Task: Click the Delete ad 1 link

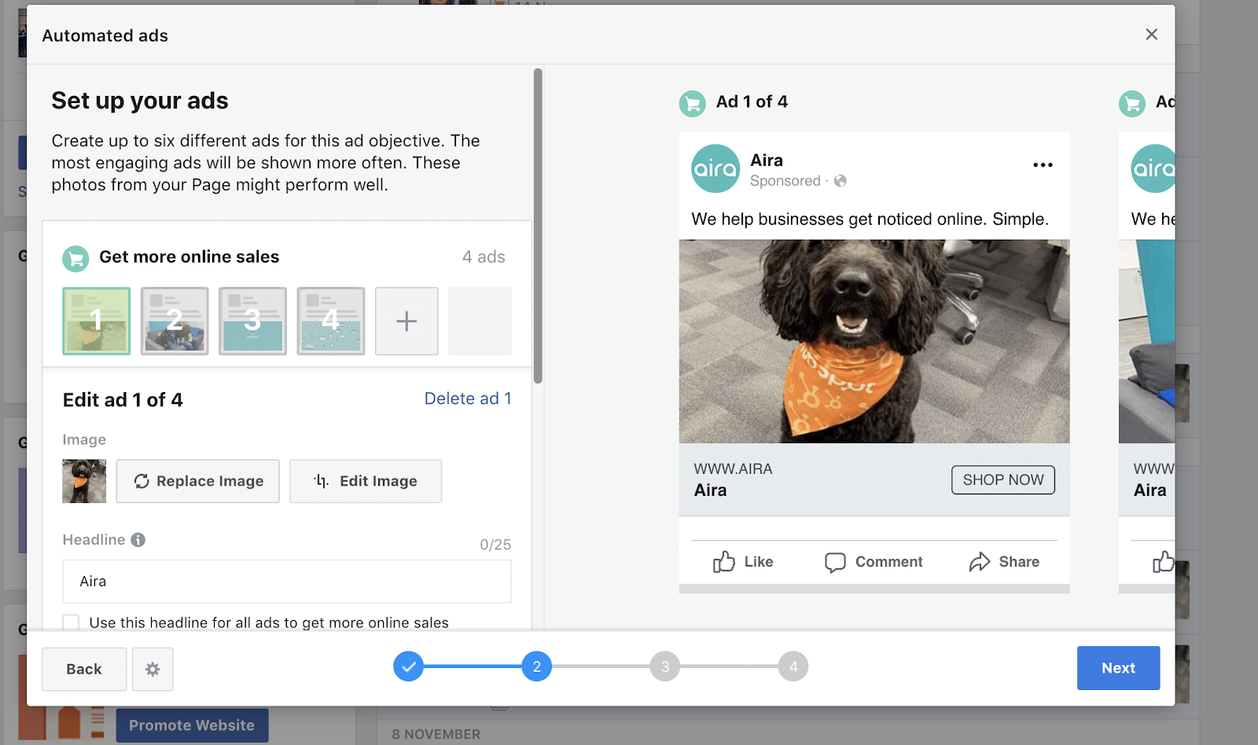Action: (468, 398)
